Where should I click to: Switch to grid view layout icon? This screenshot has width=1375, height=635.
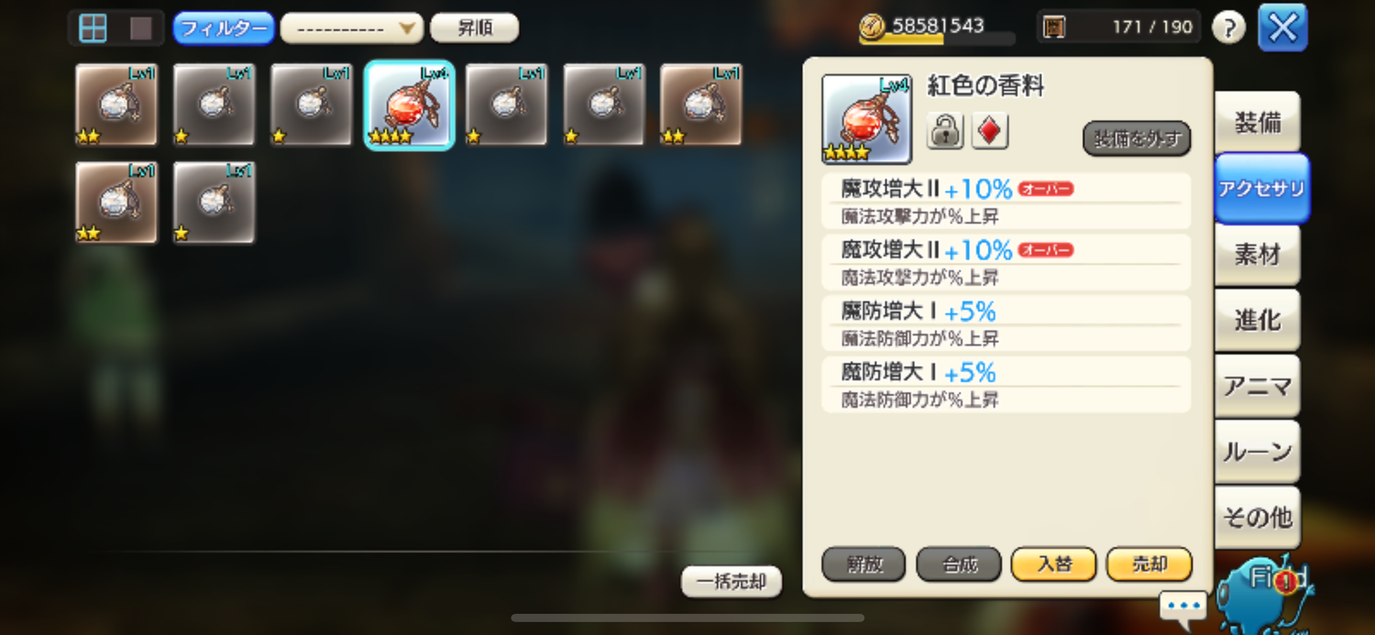pos(93,27)
